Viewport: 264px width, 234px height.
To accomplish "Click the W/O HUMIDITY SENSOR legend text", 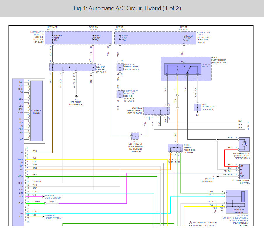I will tap(205, 222).
